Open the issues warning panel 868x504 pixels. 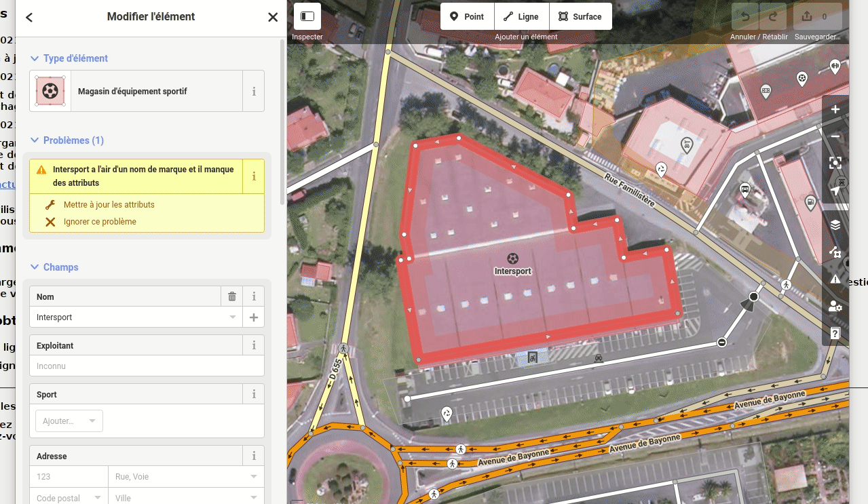tap(835, 279)
